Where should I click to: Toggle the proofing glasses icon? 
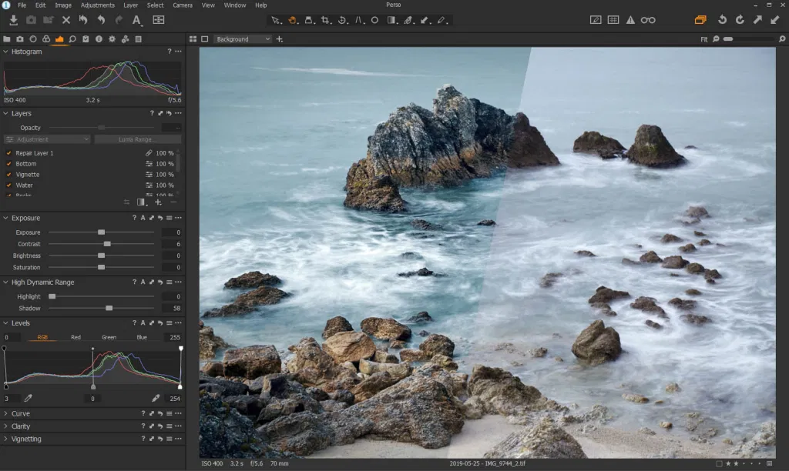point(649,20)
